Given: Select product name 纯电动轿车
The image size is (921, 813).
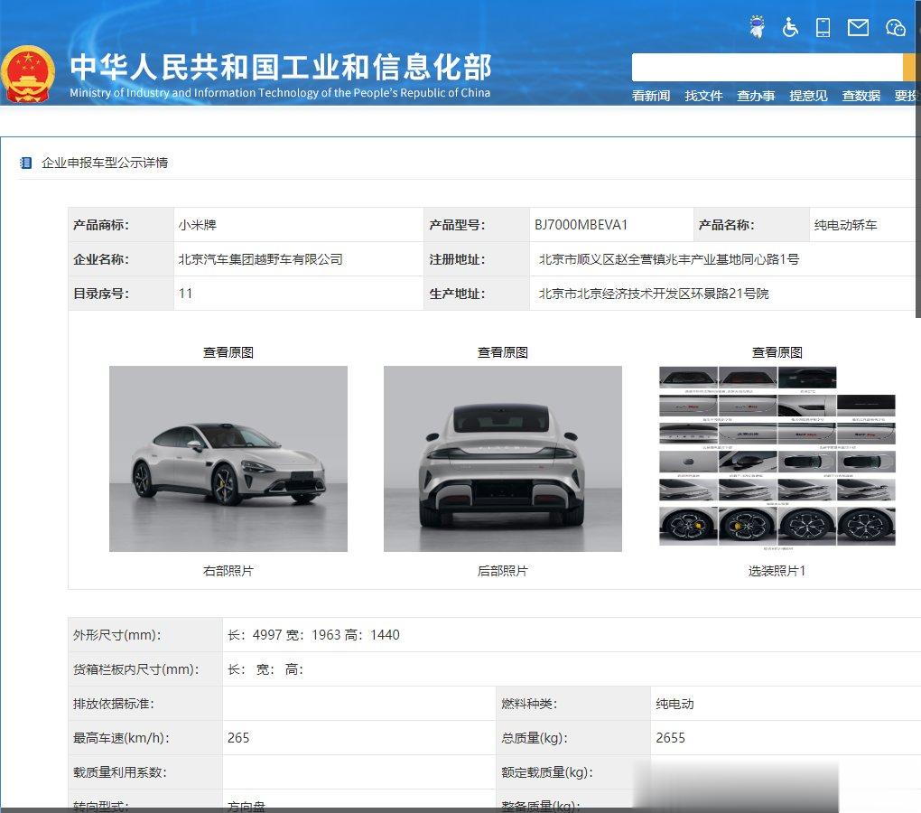Looking at the screenshot, I should click(845, 225).
